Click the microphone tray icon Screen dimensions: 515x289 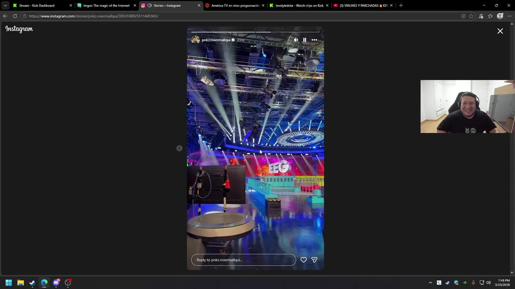click(x=473, y=283)
